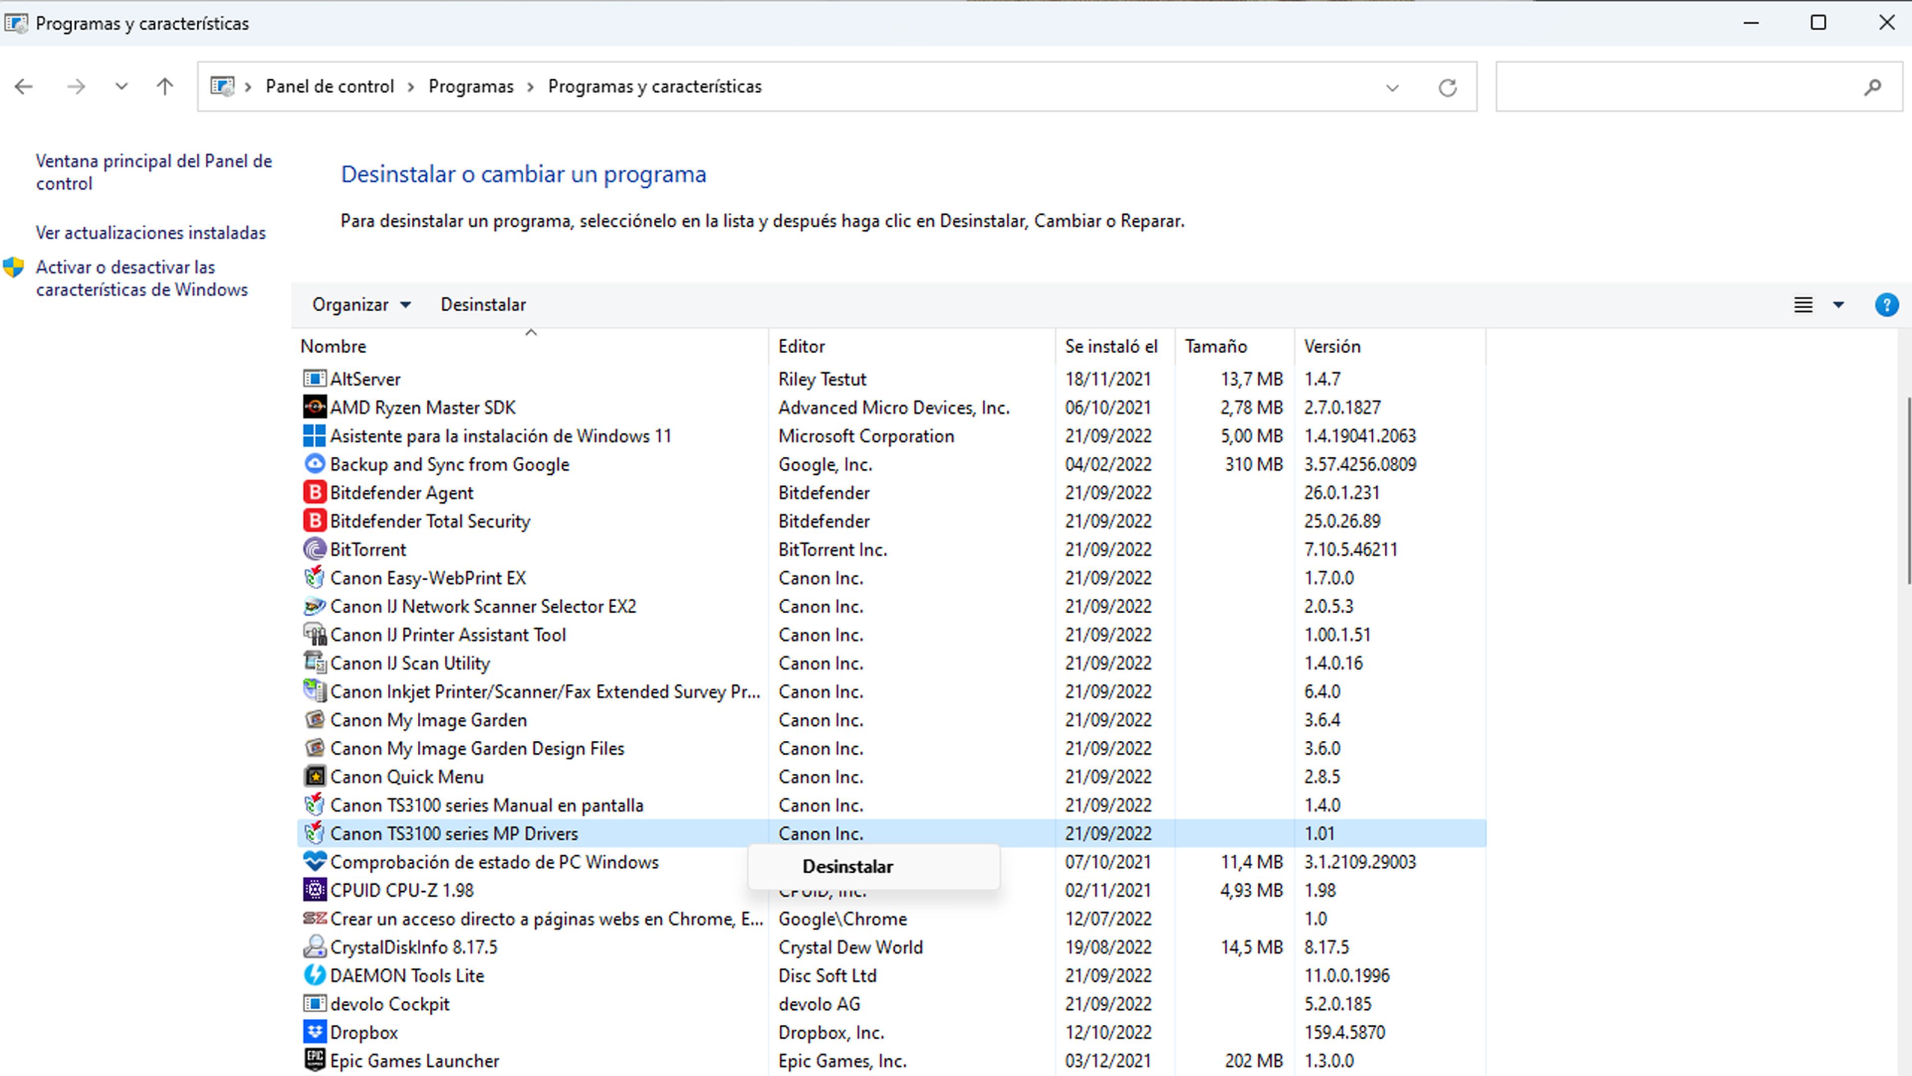Change the view with the list-view button
Viewport: 1912px width, 1076px height.
point(1803,304)
